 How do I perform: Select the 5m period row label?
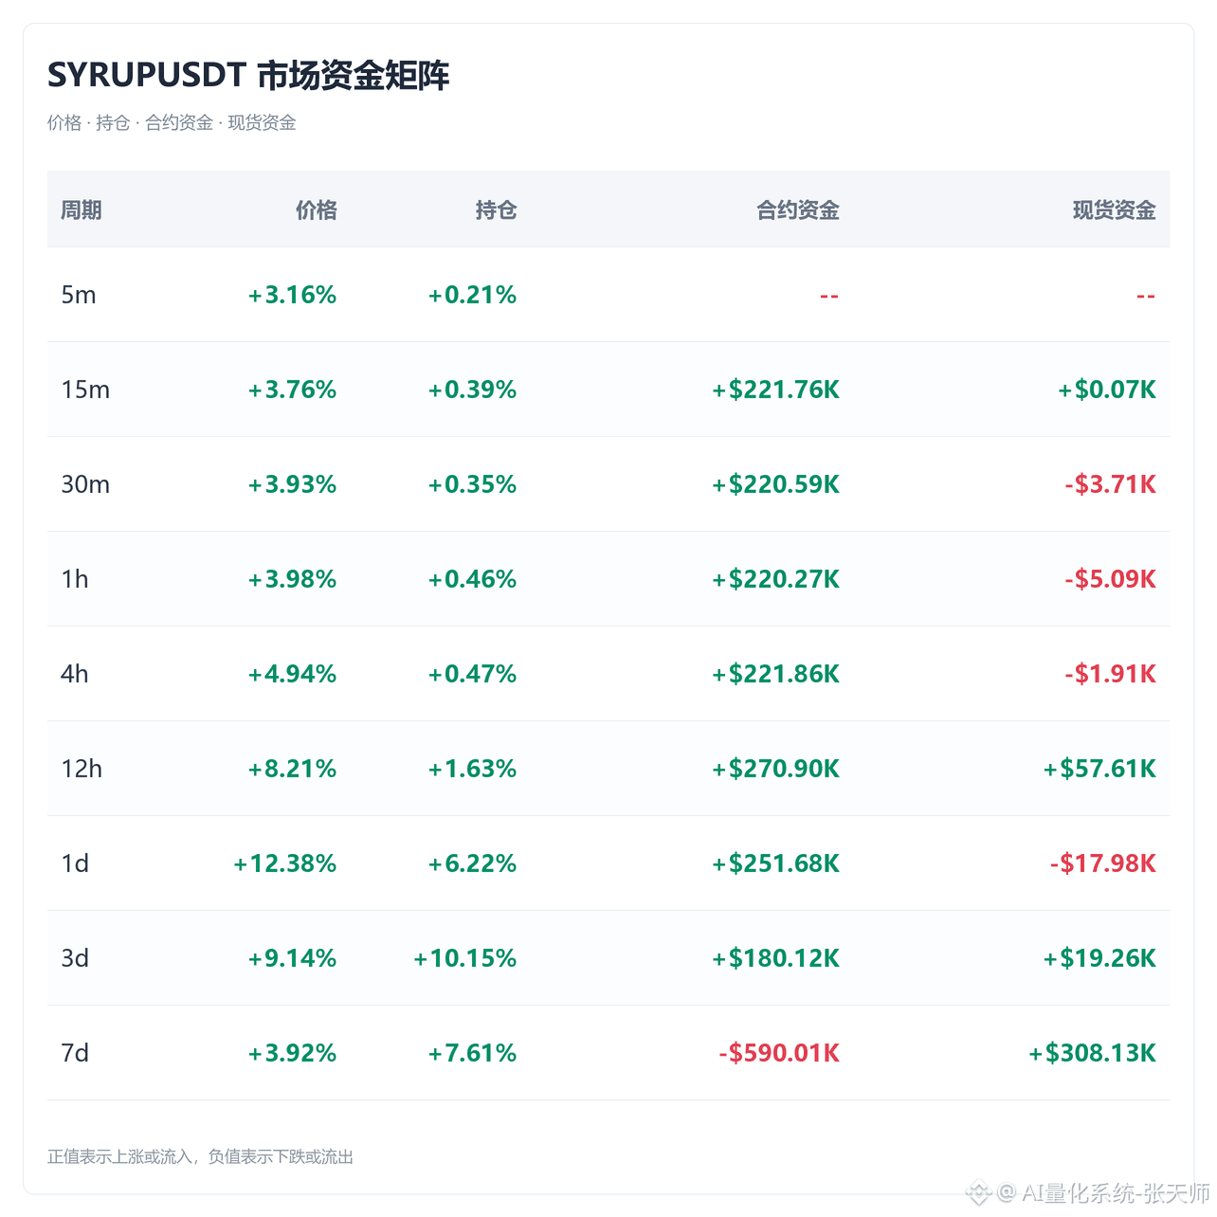coord(79,295)
